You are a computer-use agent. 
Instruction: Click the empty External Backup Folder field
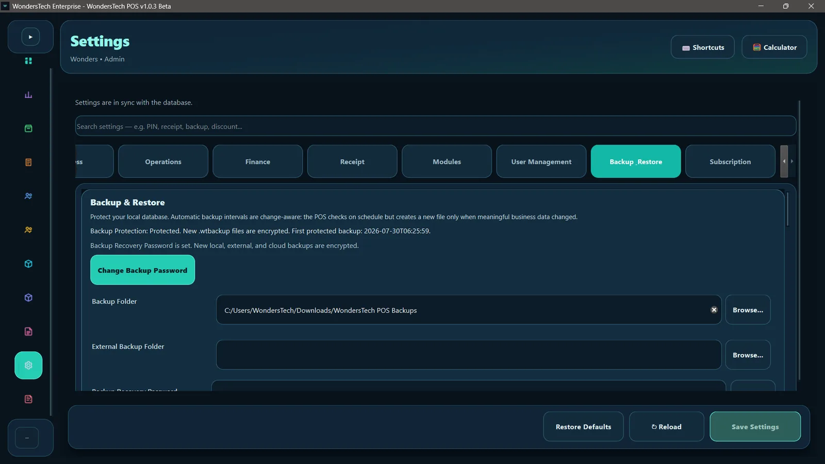[469, 355]
